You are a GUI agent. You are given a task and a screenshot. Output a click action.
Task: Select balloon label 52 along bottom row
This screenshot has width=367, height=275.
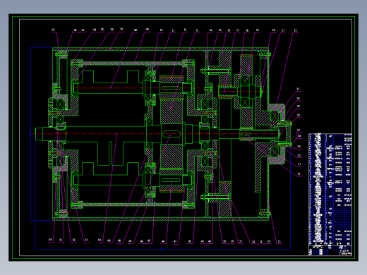74,240
